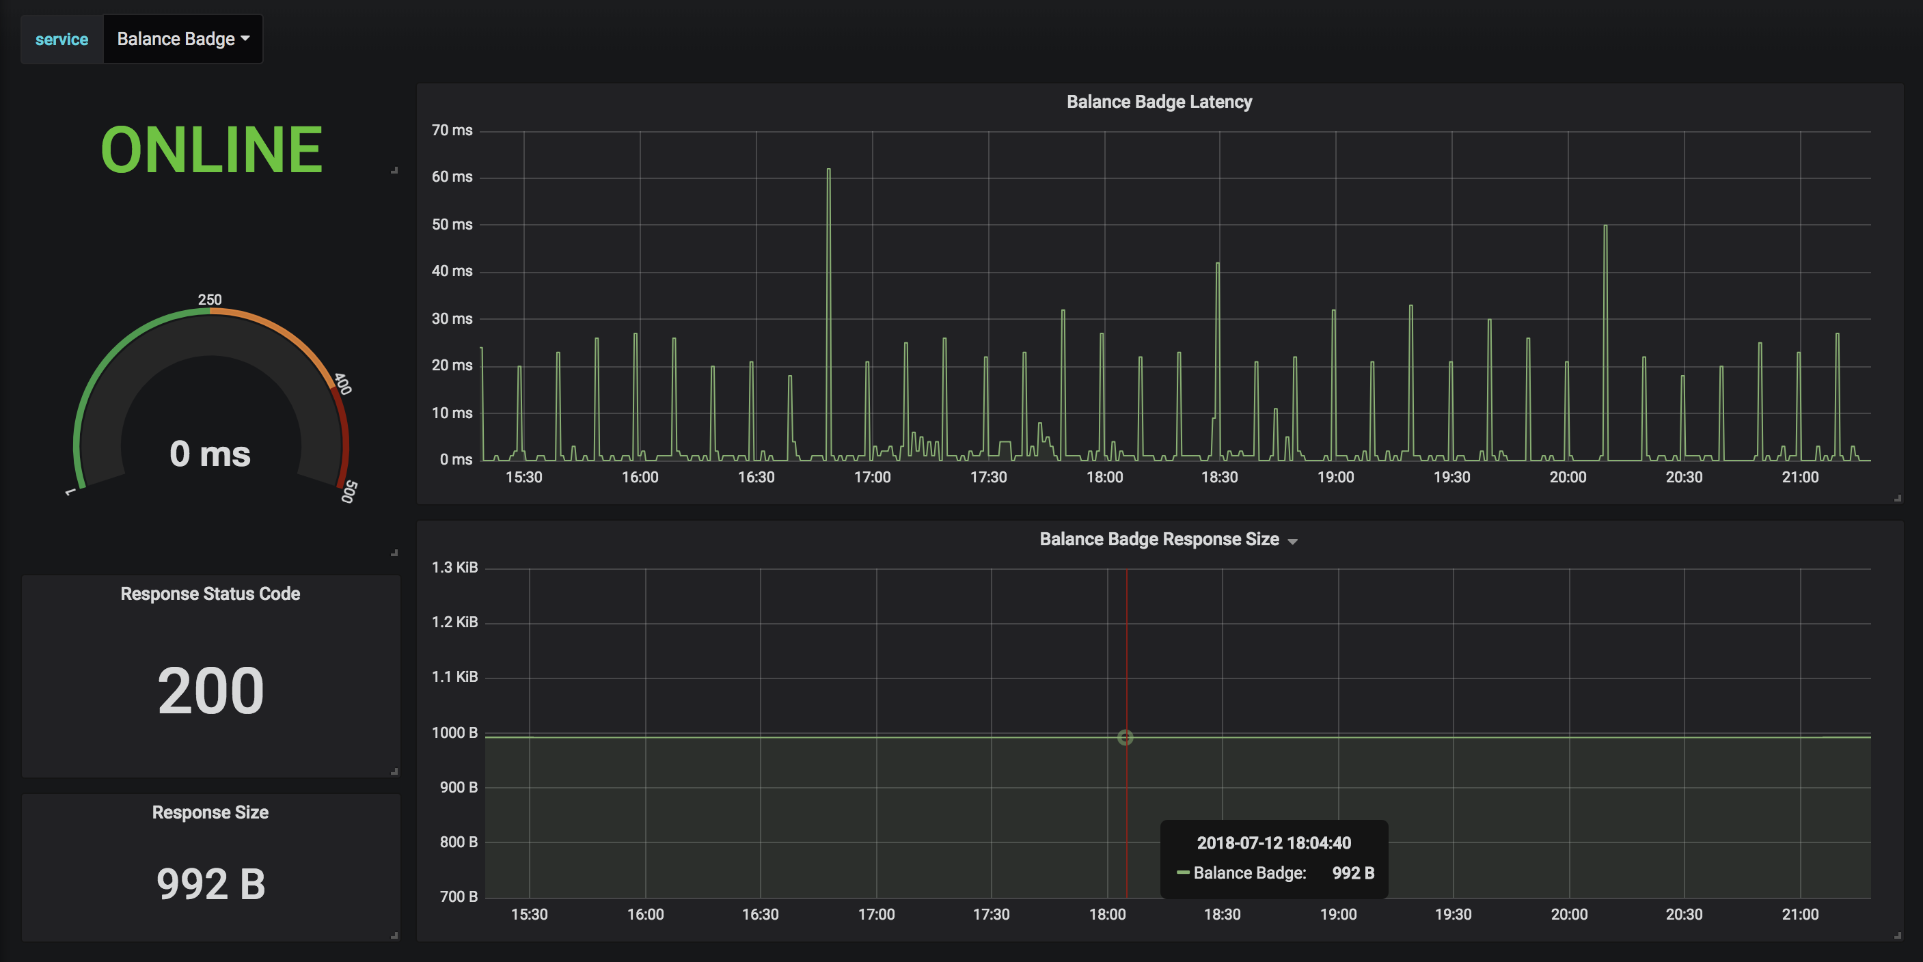
Task: Click the ONLINE status text
Action: coord(211,150)
